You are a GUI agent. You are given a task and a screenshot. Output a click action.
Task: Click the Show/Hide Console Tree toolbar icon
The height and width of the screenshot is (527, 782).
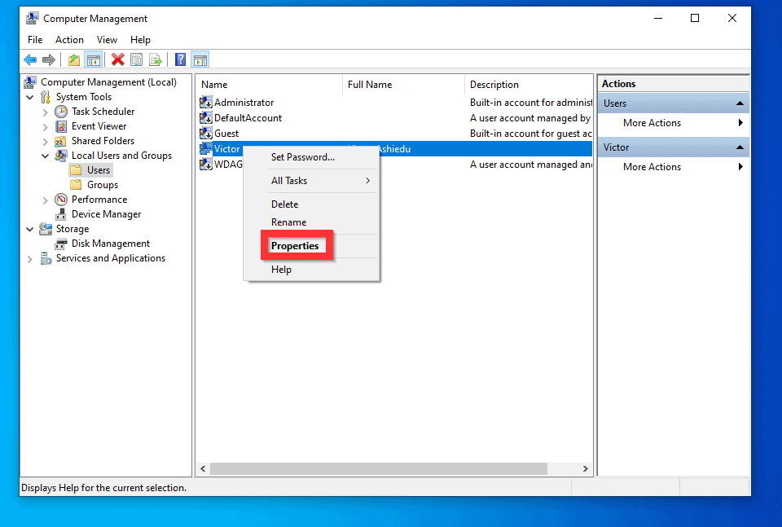click(x=94, y=59)
